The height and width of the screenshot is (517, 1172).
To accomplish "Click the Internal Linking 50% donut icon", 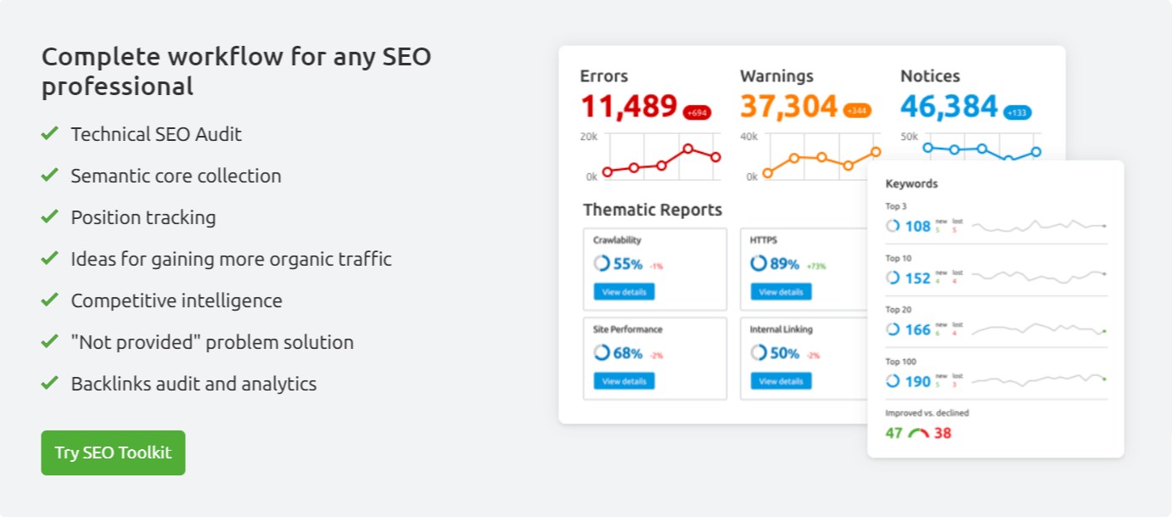I will (759, 353).
